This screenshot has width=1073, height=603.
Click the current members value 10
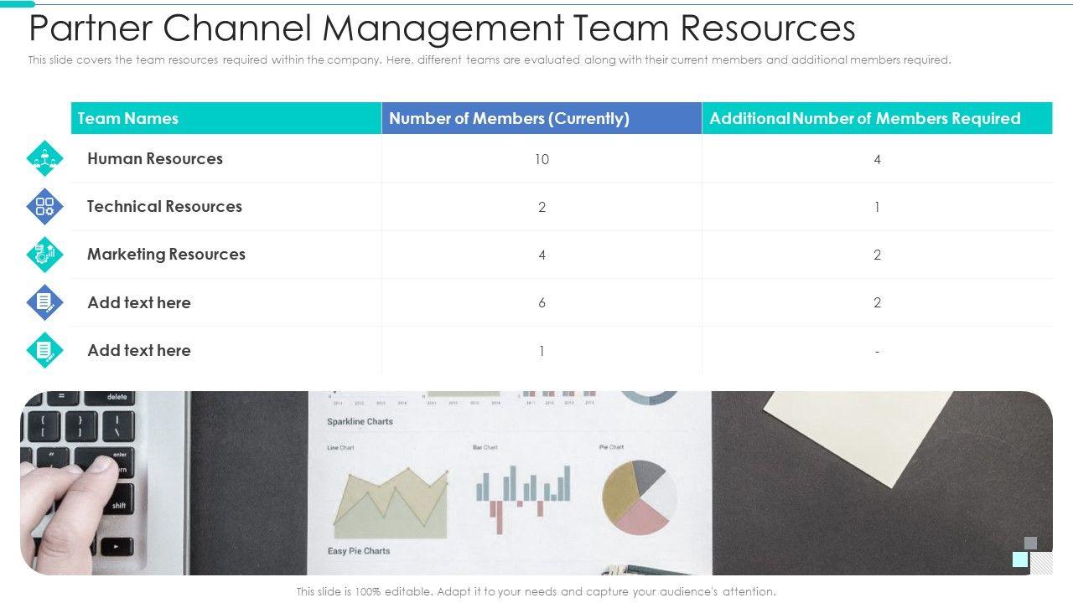(x=542, y=159)
